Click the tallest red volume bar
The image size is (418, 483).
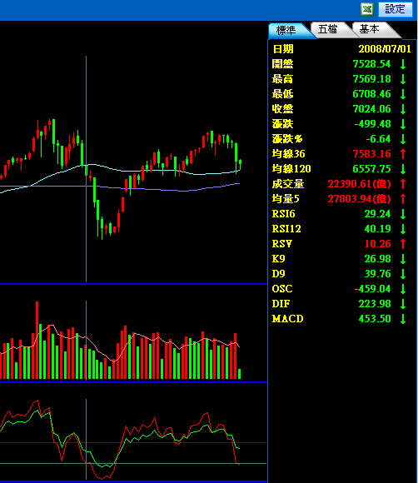point(37,340)
